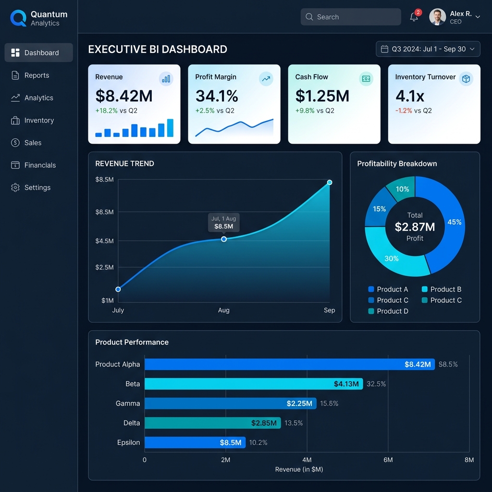Expand the Q3 2024 date range dropdown

(x=428, y=49)
